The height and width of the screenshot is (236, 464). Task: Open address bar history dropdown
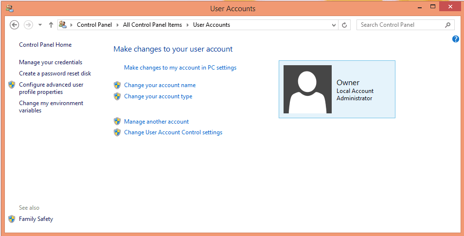334,25
